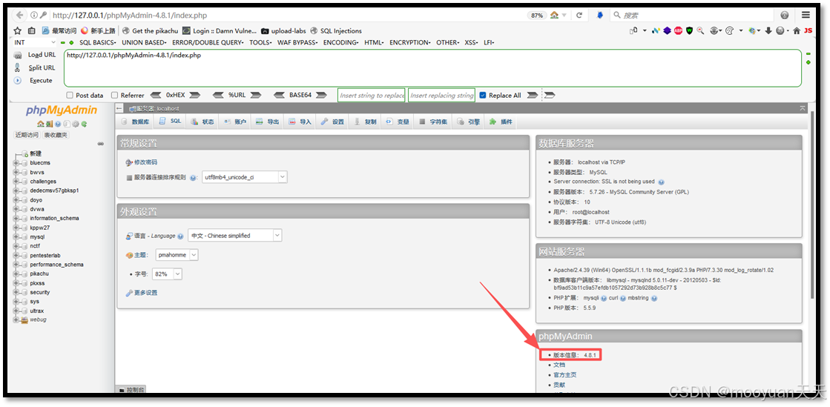The width and height of the screenshot is (830, 407).
Task: Expand the dvwa database tree node
Action: click(x=16, y=209)
